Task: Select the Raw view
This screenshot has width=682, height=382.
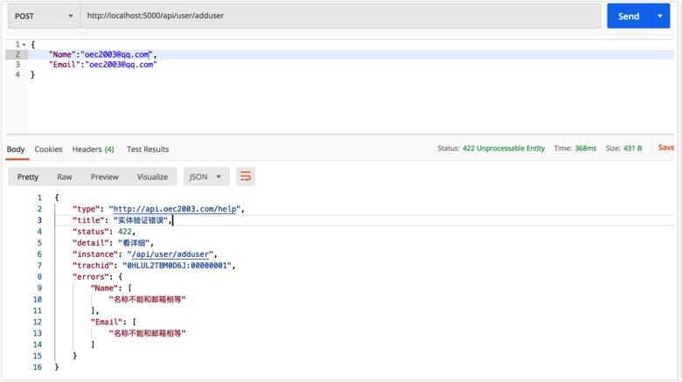Action: (x=65, y=177)
